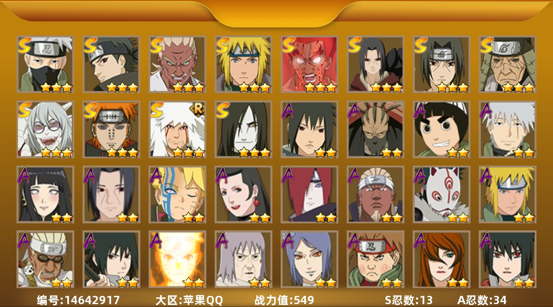553x307 pixels.
Task: Select chubby ninja with swirl cheeks
Action: click(x=375, y=260)
